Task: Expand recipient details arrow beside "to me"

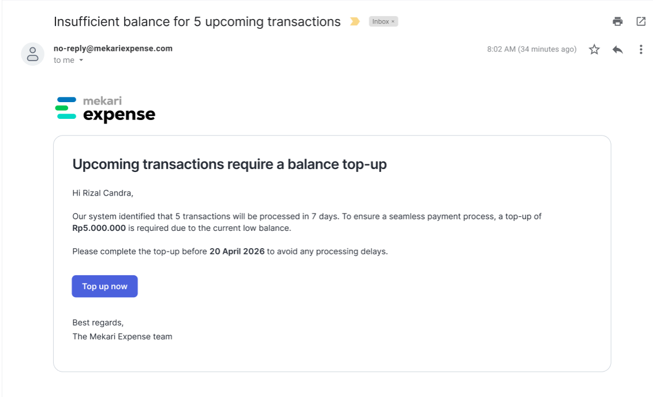Action: pos(81,61)
